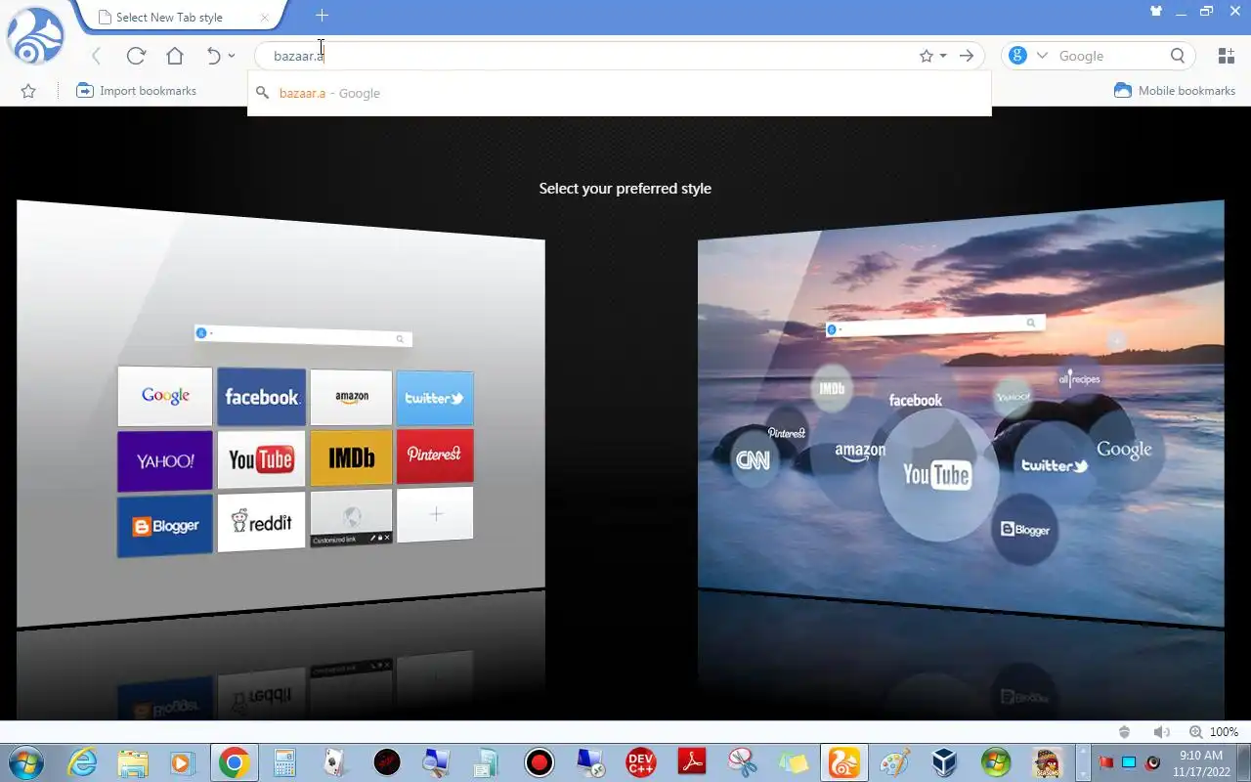Screen dimensions: 1251x782
Task: Click the shield icon in status bar
Action: point(1125,732)
